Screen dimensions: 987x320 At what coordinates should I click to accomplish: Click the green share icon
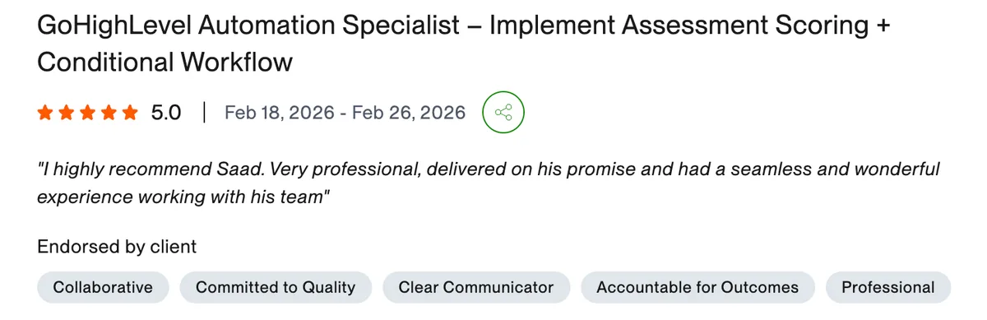click(x=503, y=112)
